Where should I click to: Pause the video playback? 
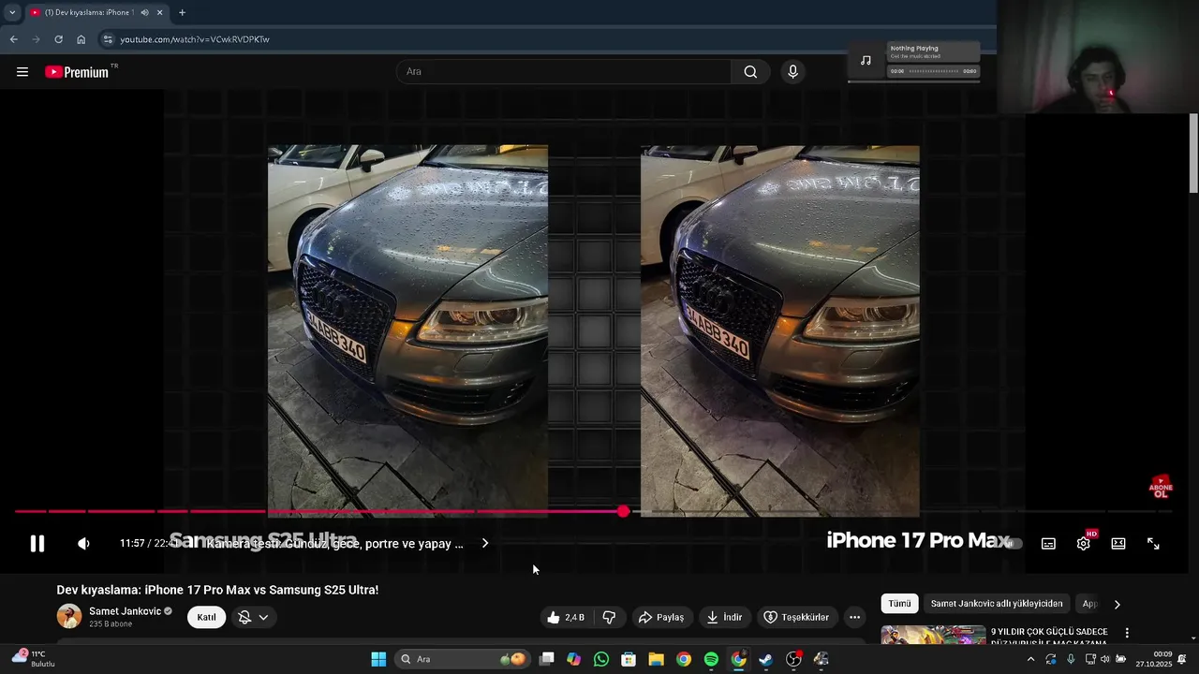[37, 544]
